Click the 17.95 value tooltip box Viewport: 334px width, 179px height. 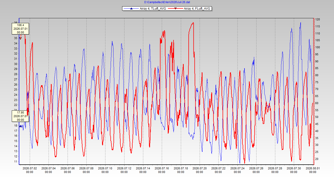(x=20, y=116)
